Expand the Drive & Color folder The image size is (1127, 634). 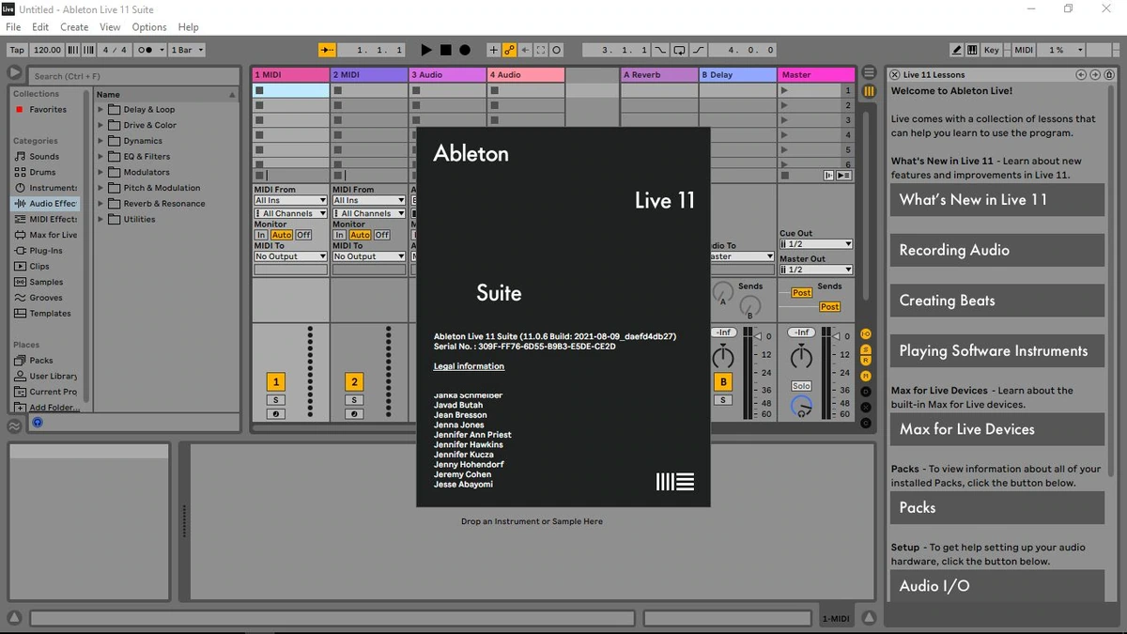tap(100, 125)
